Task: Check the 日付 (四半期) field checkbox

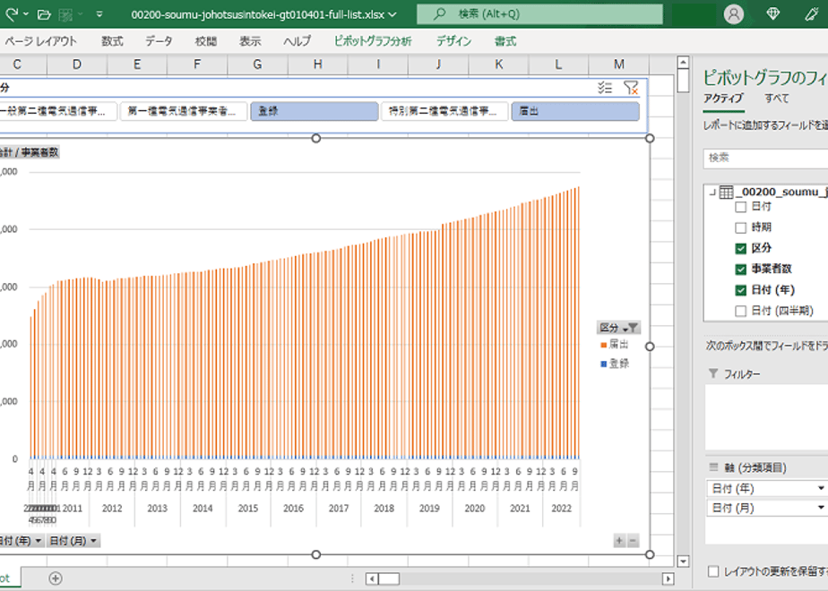Action: point(741,312)
